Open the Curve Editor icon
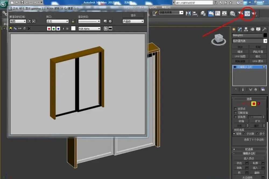 click(x=218, y=13)
